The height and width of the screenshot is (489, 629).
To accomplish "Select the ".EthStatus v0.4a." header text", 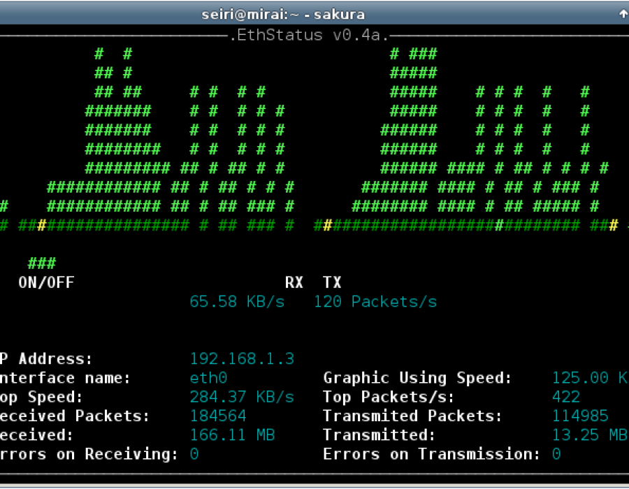I will [309, 35].
